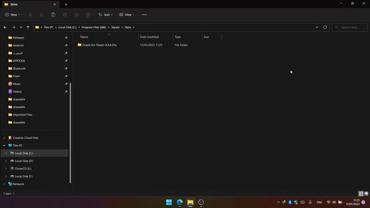
Task: Click the Steam breadcrumb segment
Action: (x=115, y=27)
